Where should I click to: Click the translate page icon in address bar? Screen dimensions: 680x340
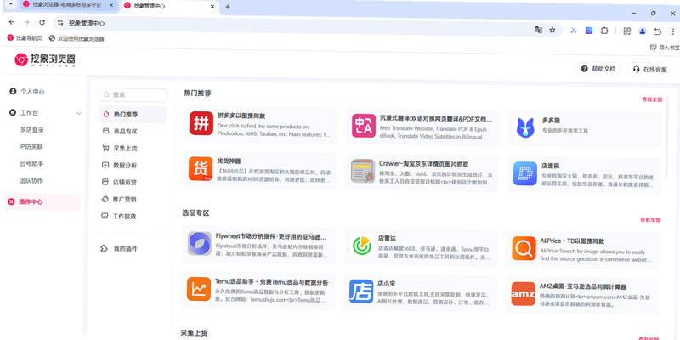(x=538, y=30)
